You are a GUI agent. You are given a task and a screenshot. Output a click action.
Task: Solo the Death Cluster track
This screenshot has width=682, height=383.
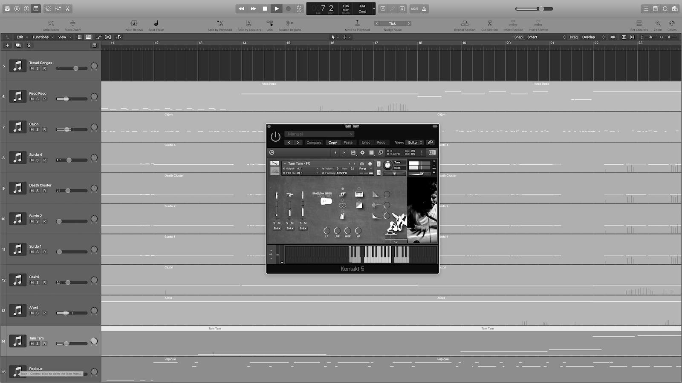pyautogui.click(x=38, y=191)
